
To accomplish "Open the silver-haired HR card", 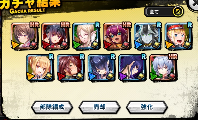I will (x=163, y=68).
